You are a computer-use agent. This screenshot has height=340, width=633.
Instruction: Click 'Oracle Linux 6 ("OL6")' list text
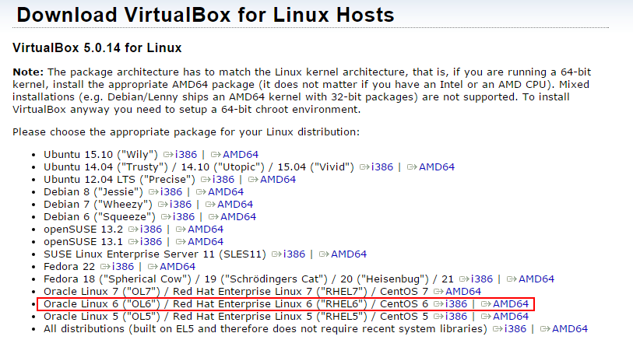[102, 304]
